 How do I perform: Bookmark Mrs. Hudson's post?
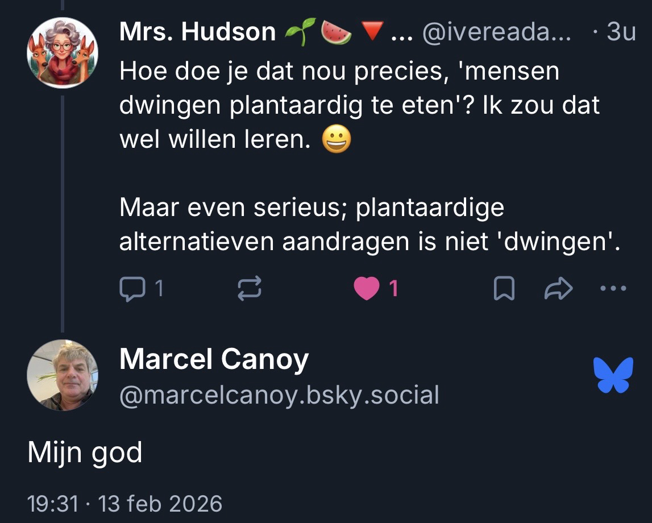(x=504, y=289)
